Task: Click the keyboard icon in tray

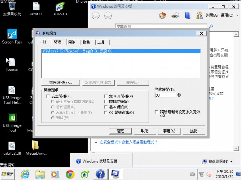Action: click(192, 174)
